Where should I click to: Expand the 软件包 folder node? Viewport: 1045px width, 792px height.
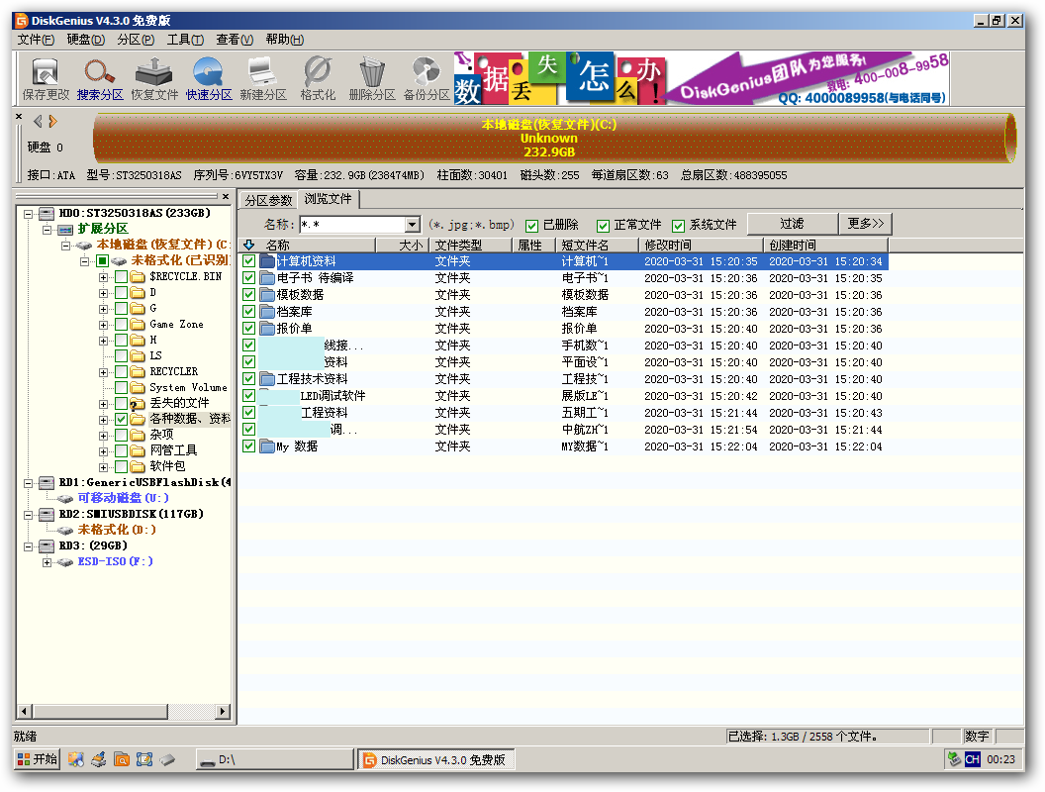click(103, 466)
